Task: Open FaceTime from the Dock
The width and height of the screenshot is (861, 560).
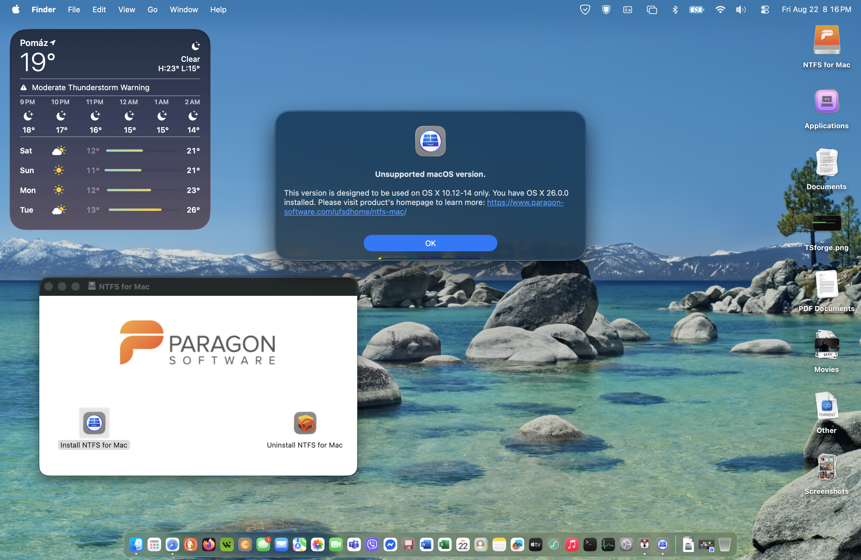Action: coord(336,544)
